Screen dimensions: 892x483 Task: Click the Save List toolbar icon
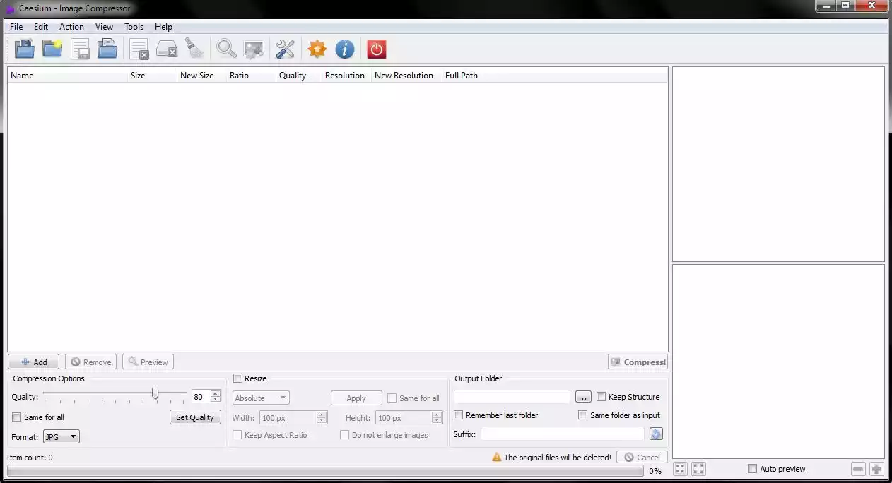coord(80,49)
